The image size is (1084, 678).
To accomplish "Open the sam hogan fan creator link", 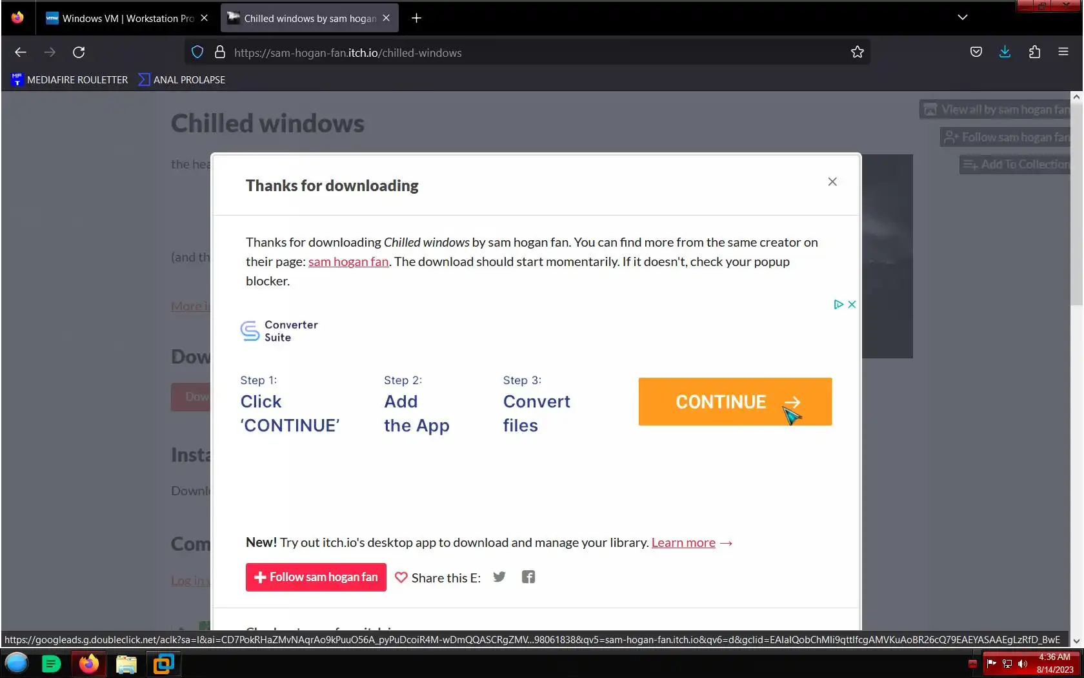I will click(x=348, y=262).
